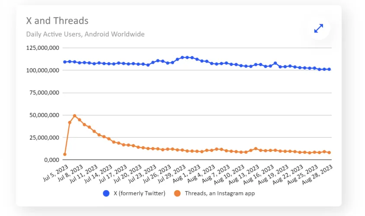This screenshot has width=365, height=216.
Task: Click the blue X legend dot
Action: [106, 194]
